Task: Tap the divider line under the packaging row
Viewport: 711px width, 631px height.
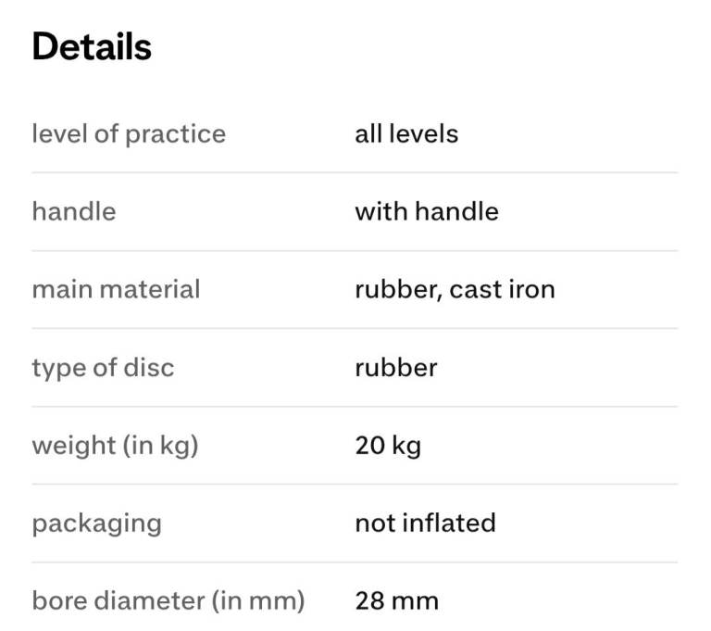Action: [x=355, y=562]
